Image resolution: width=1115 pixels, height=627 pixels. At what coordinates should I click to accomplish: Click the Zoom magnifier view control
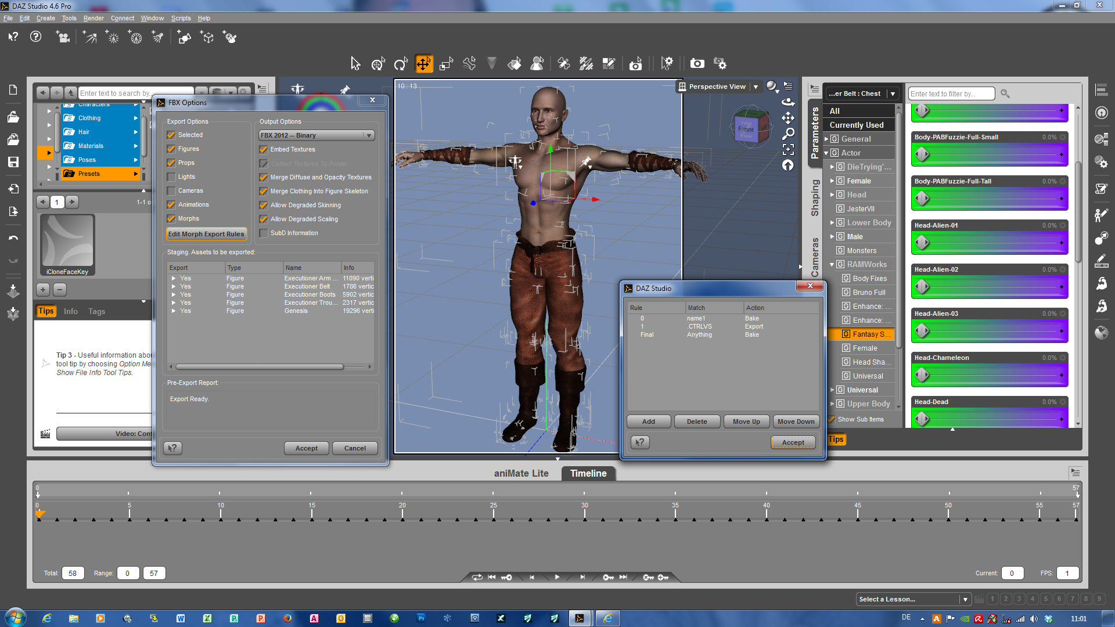click(x=788, y=134)
